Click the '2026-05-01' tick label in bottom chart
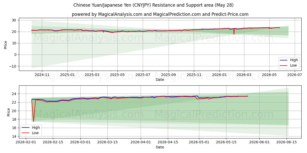The width and height of the screenshot is (307, 153). 199,142
